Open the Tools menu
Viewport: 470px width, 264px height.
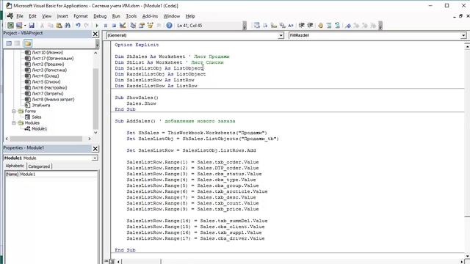click(131, 16)
